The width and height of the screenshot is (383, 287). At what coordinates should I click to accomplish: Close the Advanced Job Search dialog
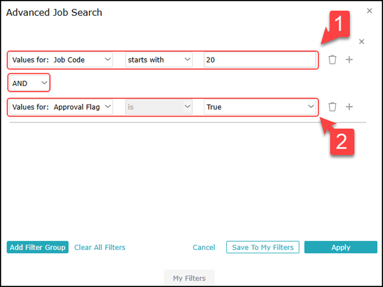coord(370,11)
